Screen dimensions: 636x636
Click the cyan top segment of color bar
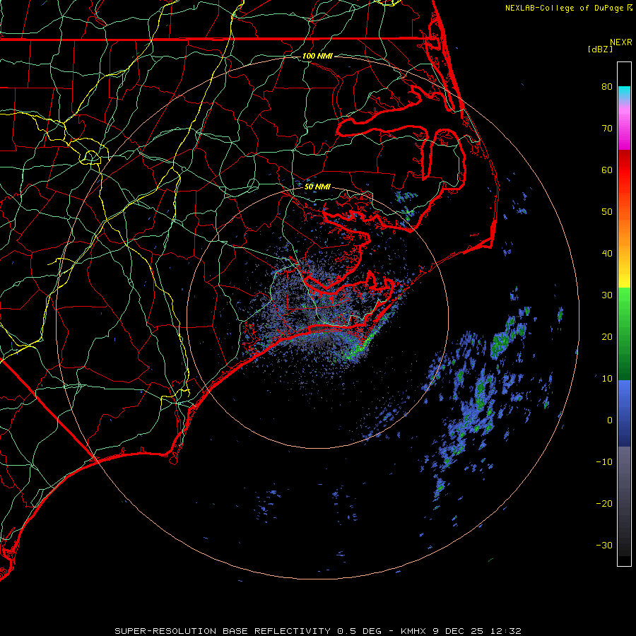(x=624, y=93)
